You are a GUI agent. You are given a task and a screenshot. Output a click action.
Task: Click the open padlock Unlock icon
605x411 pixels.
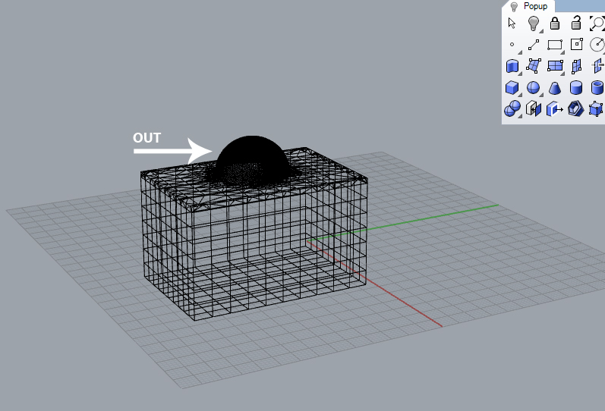click(576, 24)
